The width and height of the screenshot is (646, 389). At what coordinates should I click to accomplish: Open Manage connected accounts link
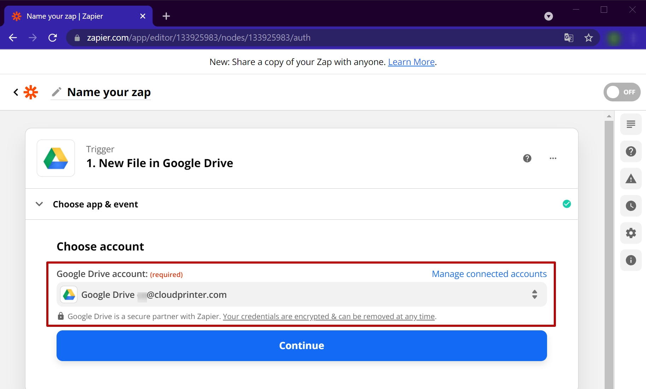[x=489, y=274]
